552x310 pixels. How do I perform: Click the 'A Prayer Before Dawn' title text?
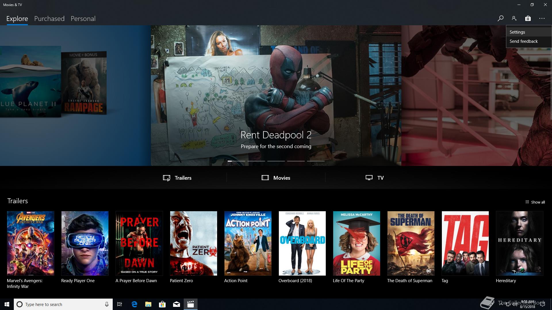click(x=136, y=281)
